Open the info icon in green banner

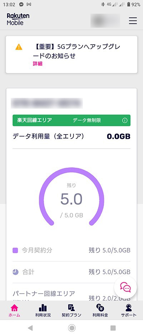tap(125, 121)
